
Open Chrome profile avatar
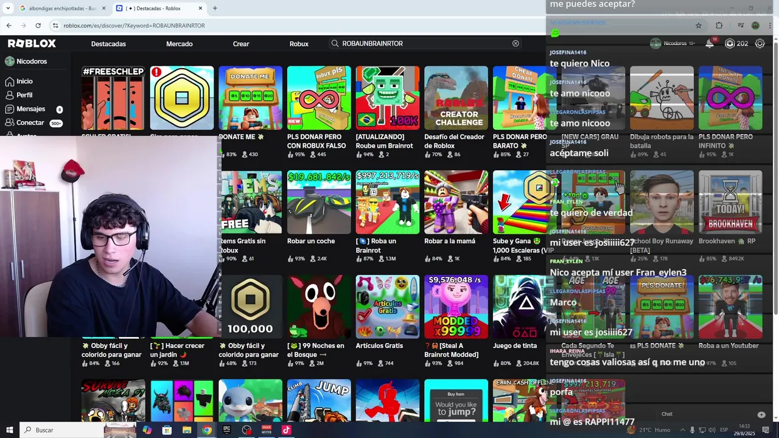pos(755,26)
